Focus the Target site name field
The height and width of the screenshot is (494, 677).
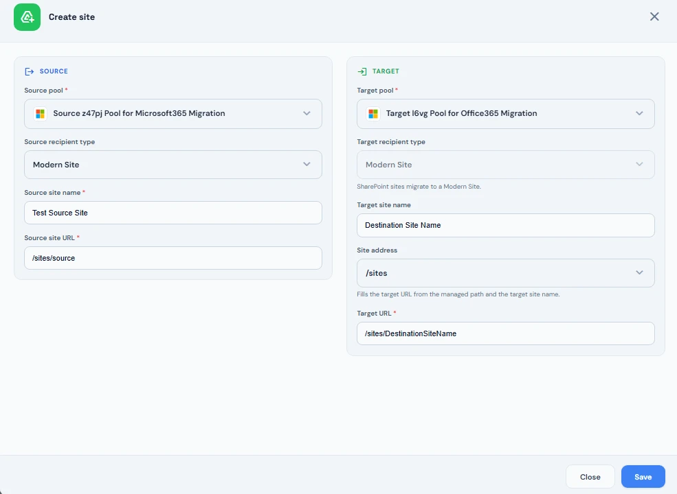coord(506,225)
